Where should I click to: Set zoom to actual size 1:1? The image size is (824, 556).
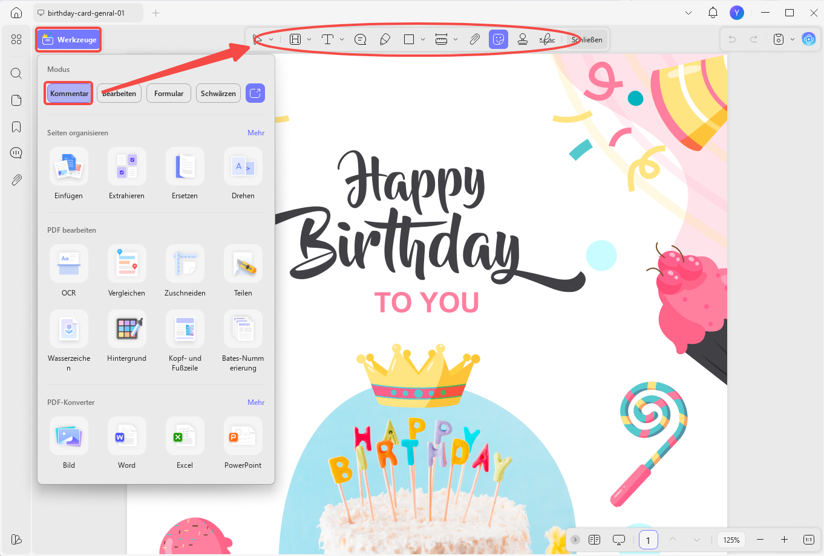coord(809,540)
